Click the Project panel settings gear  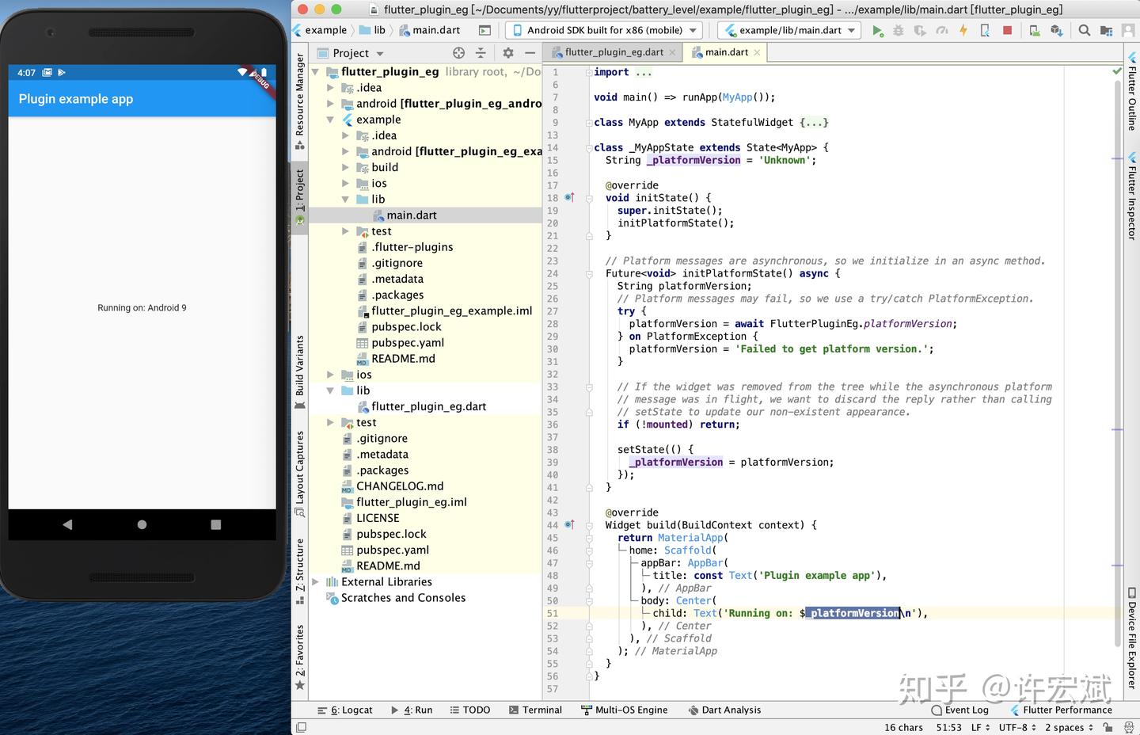coord(507,52)
